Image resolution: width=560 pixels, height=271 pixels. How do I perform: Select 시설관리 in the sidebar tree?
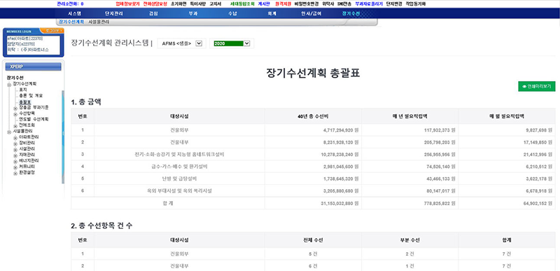point(27,148)
